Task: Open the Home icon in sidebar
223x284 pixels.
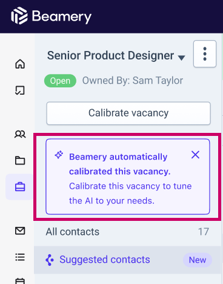Action: pos(20,64)
